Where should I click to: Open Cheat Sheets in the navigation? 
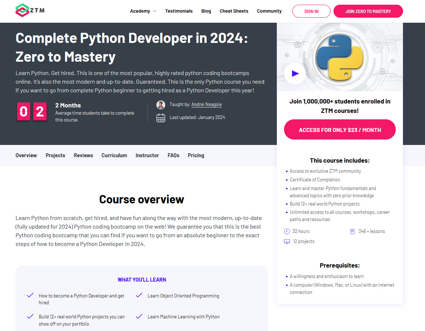click(x=234, y=11)
